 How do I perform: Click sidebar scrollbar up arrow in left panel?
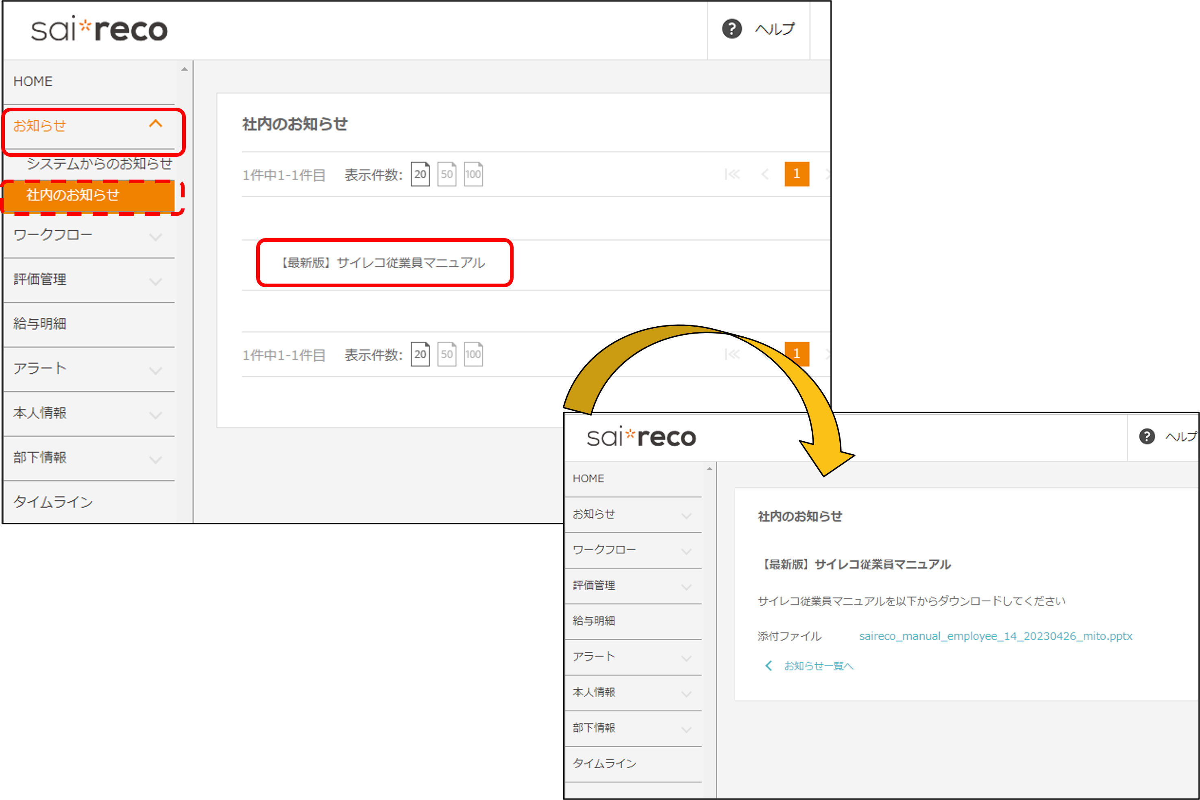[x=184, y=69]
